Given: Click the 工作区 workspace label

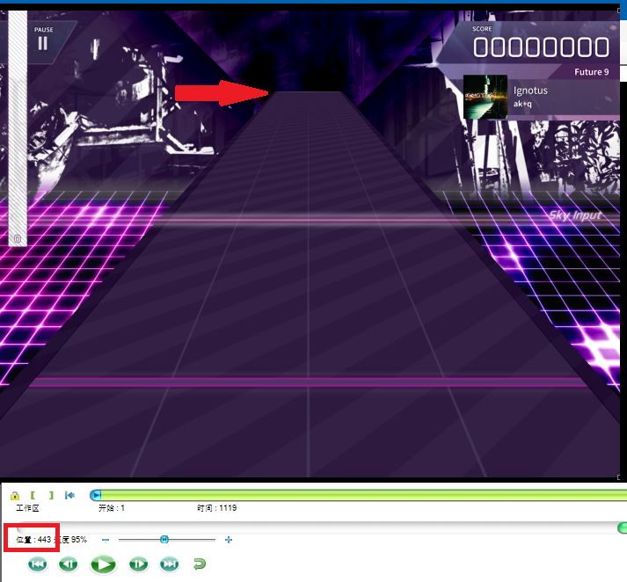Looking at the screenshot, I should 27,508.
